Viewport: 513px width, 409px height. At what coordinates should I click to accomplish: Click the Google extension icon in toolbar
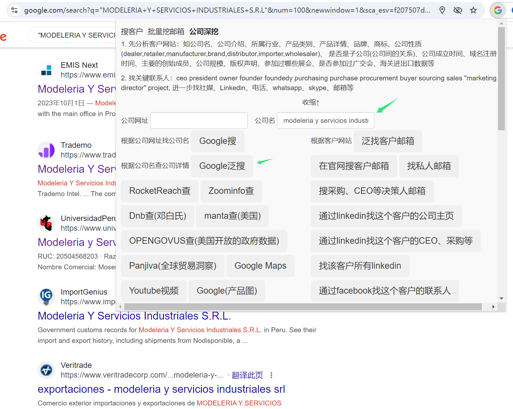tap(498, 10)
